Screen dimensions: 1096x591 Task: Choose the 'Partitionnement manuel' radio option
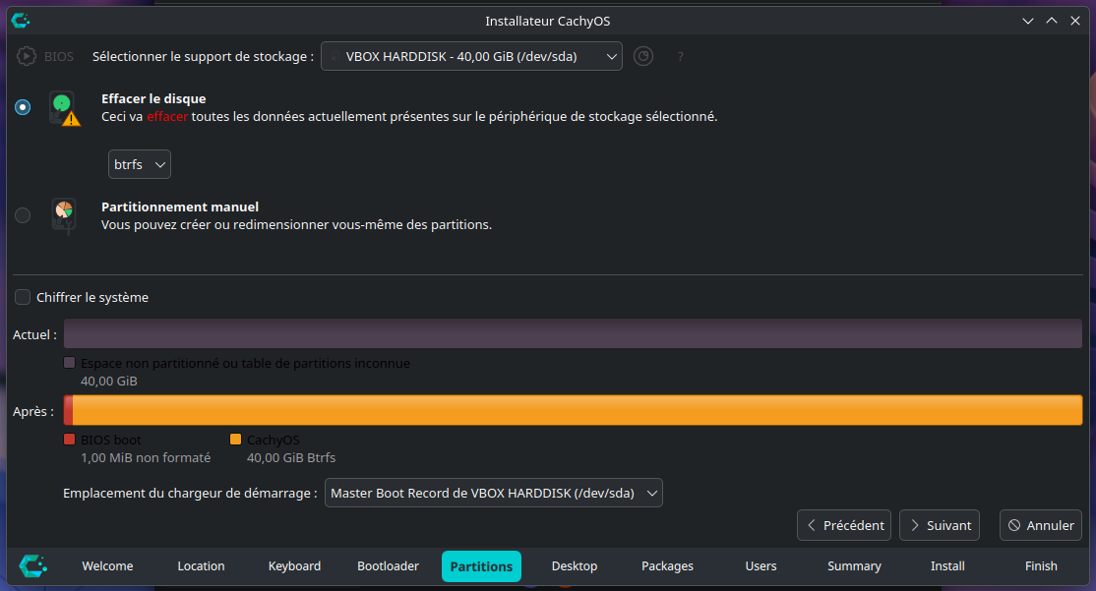[x=23, y=215]
